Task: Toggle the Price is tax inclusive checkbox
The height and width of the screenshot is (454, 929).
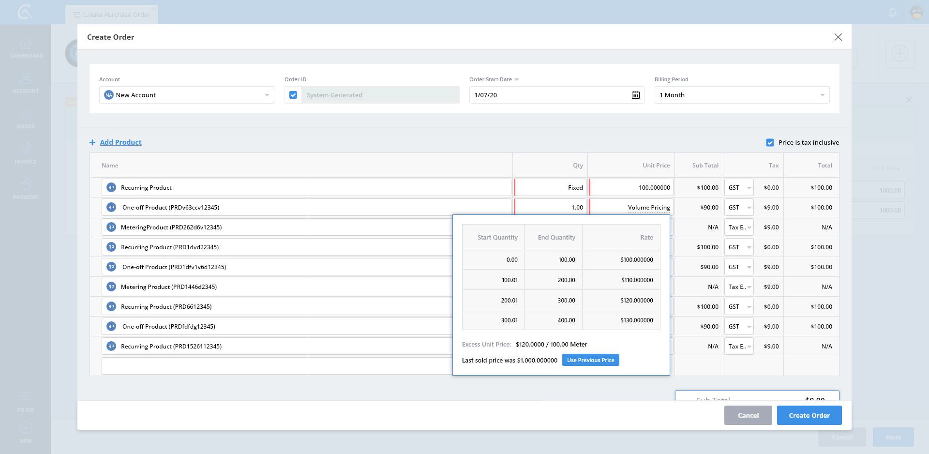Action: click(770, 143)
